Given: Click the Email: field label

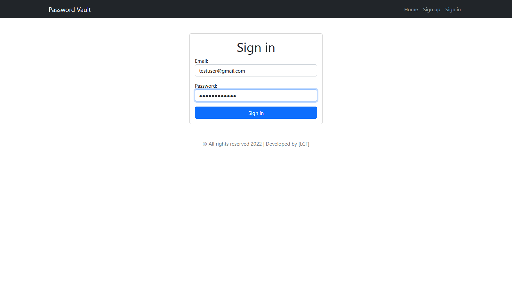Looking at the screenshot, I should 202,61.
